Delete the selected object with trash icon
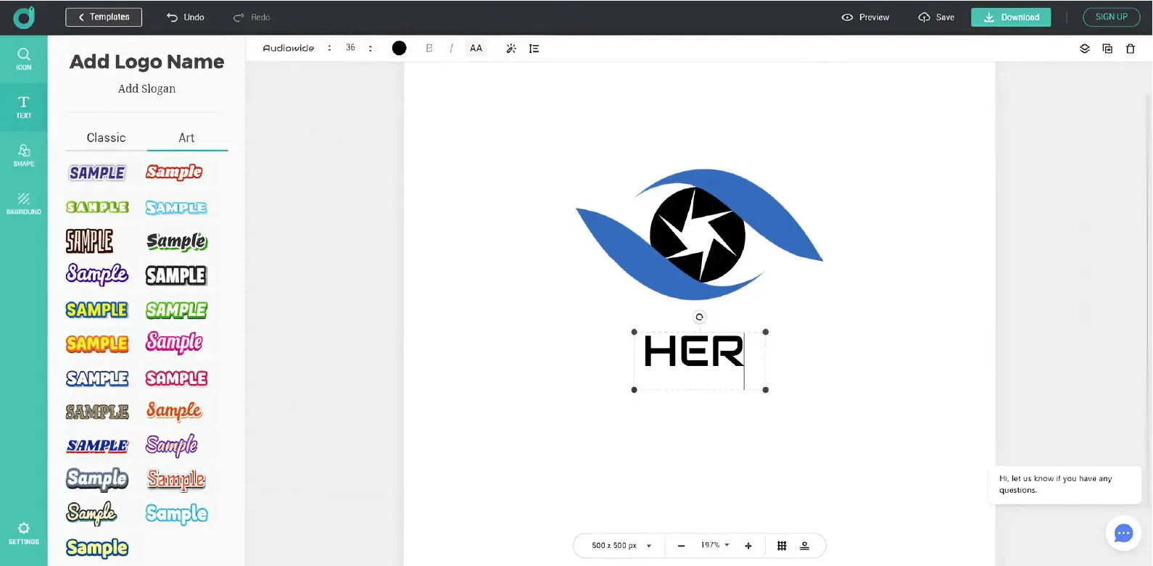Image resolution: width=1153 pixels, height=566 pixels. pos(1131,49)
